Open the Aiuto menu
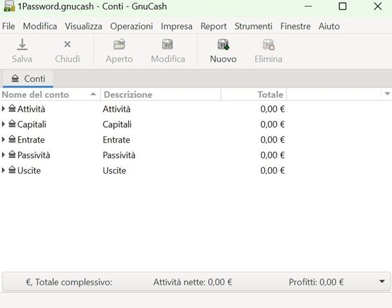392x308 pixels. [x=329, y=26]
